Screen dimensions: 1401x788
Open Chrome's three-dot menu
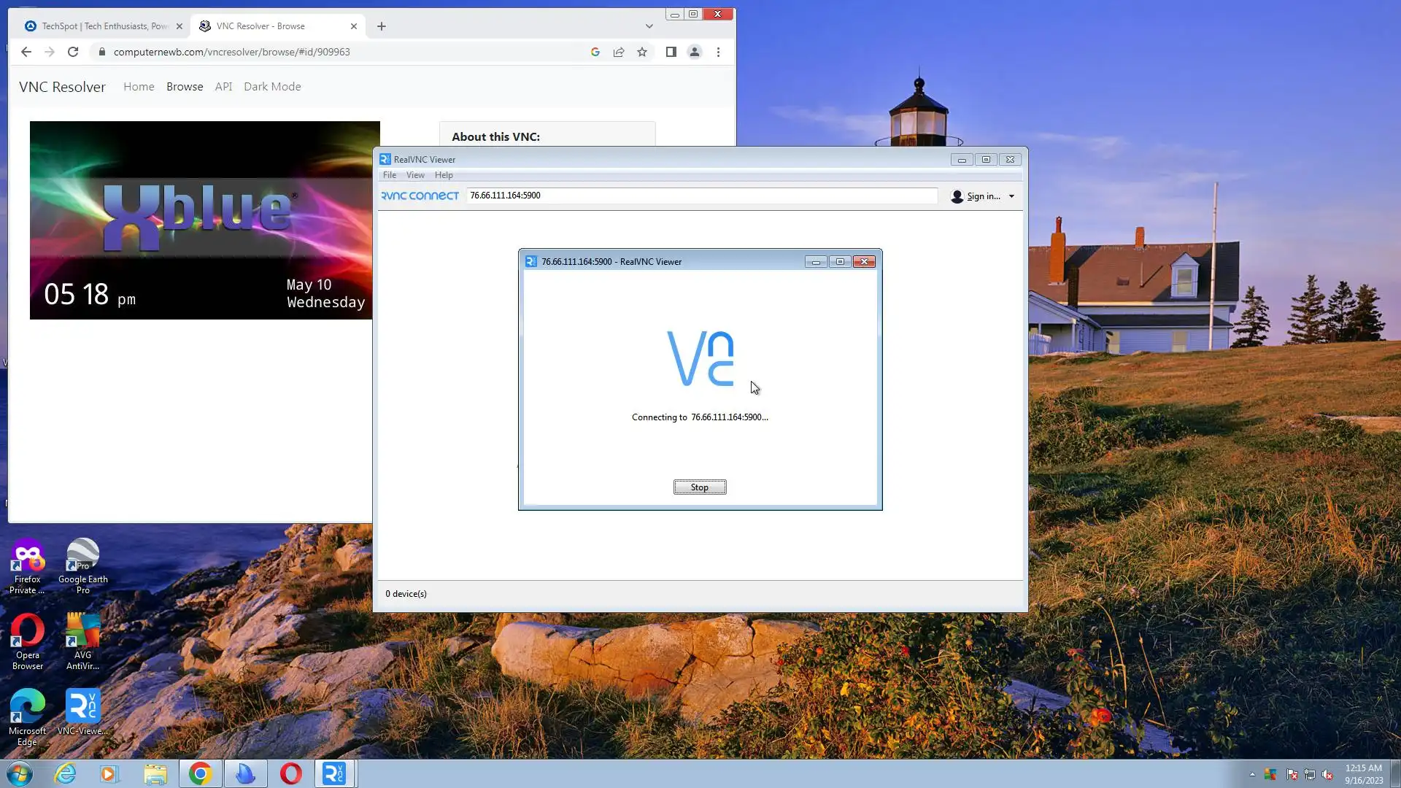click(x=718, y=52)
